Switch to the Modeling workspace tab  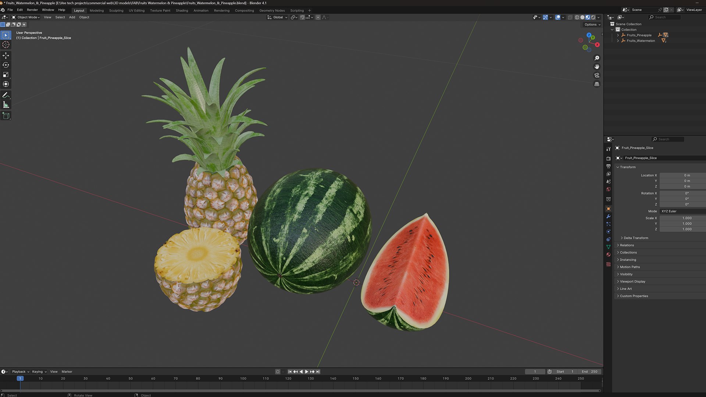tap(97, 11)
